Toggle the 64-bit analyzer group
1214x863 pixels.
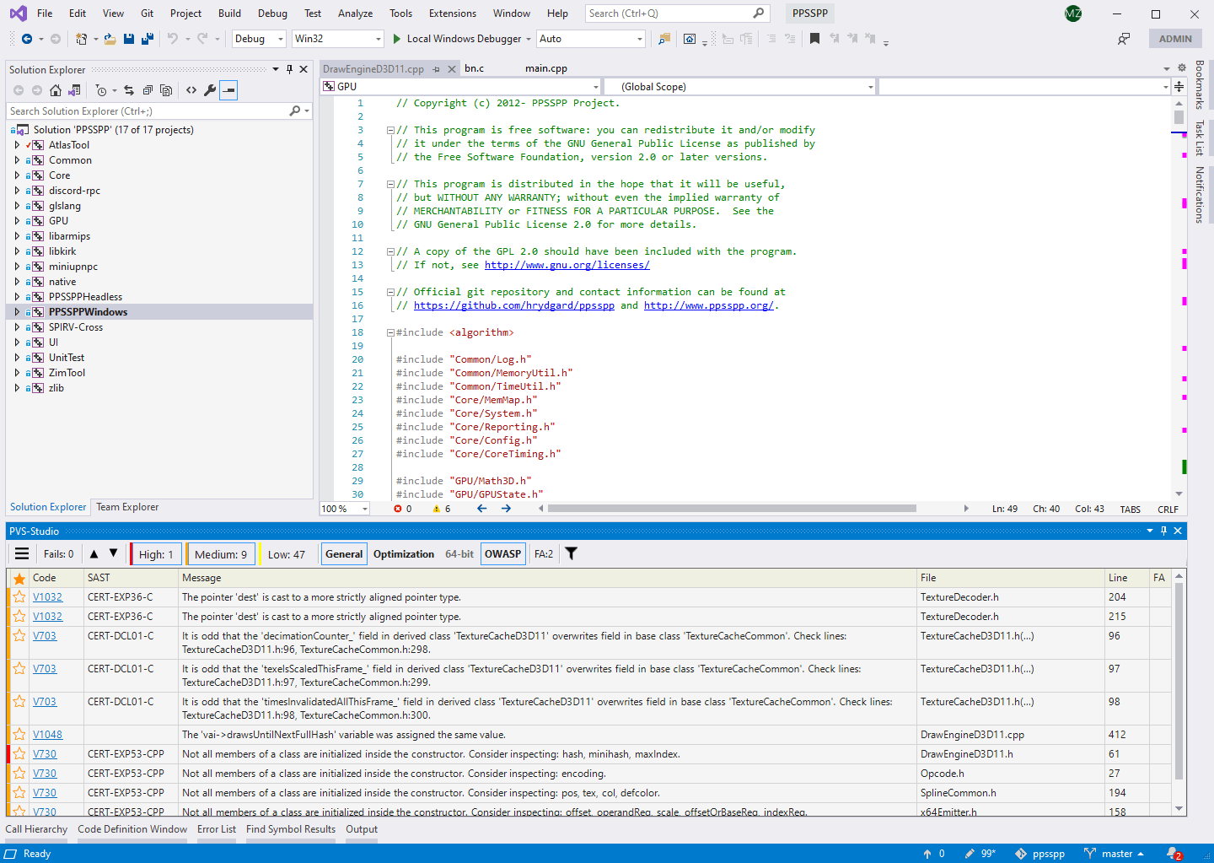(x=459, y=554)
